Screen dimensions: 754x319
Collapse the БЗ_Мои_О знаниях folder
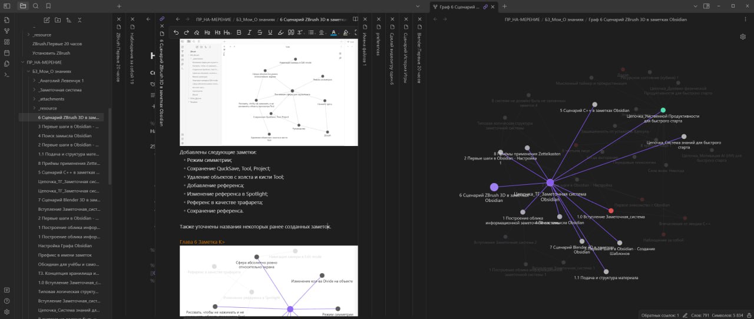point(29,71)
